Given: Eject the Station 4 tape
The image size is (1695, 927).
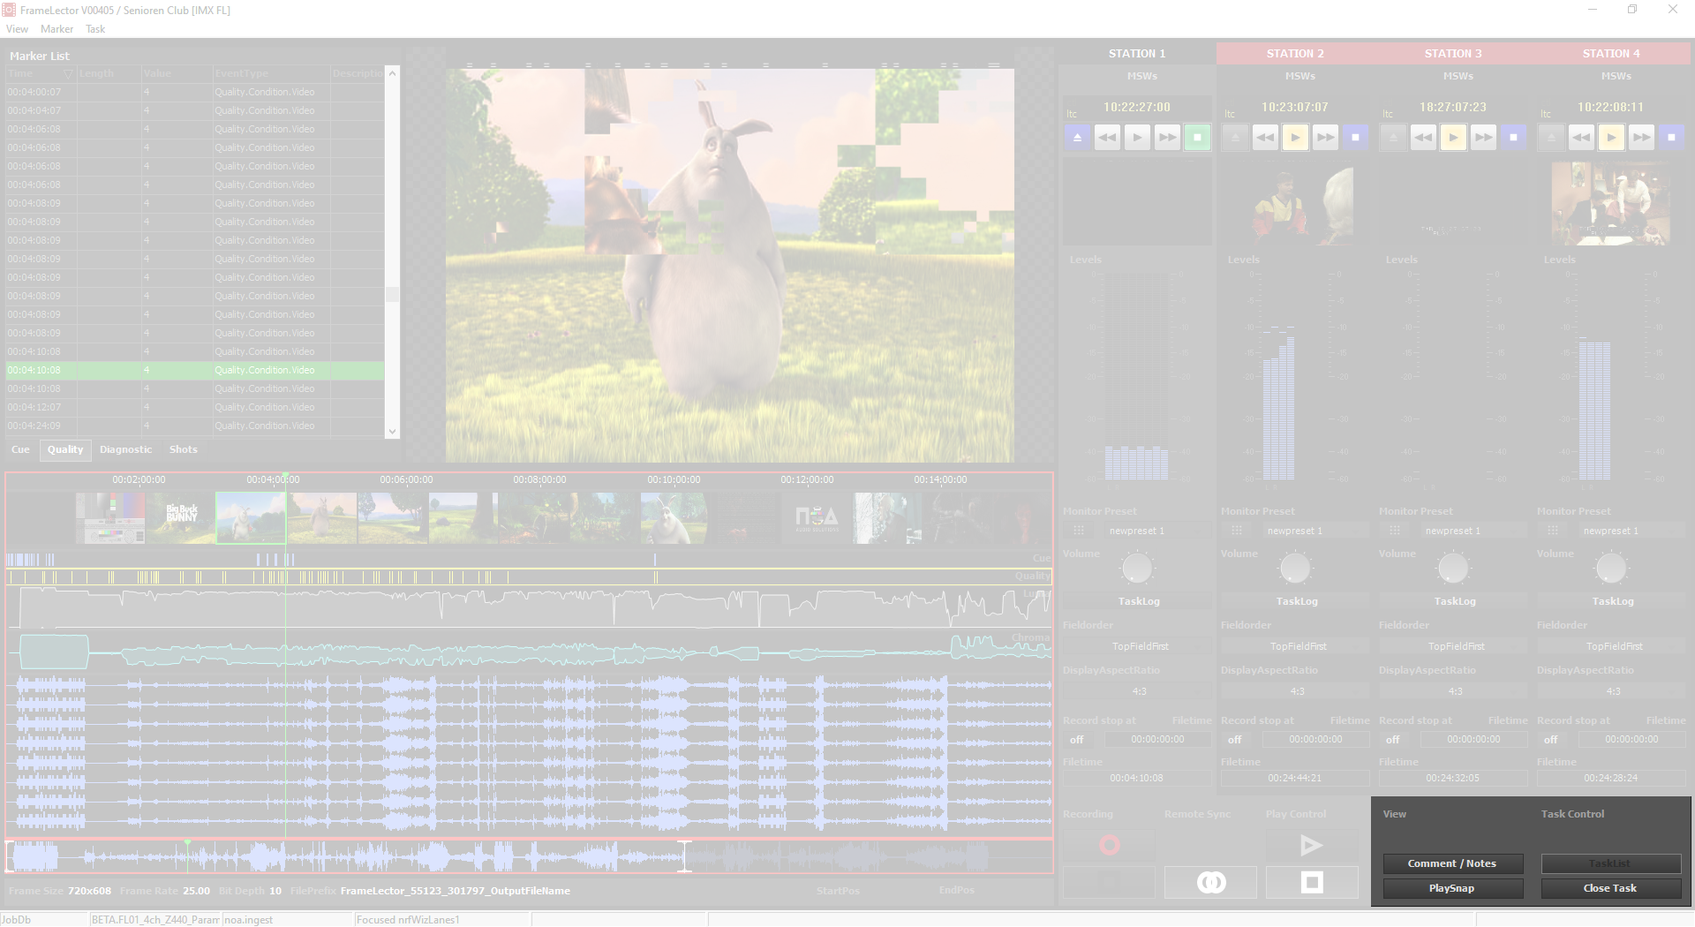Looking at the screenshot, I should (x=1551, y=138).
